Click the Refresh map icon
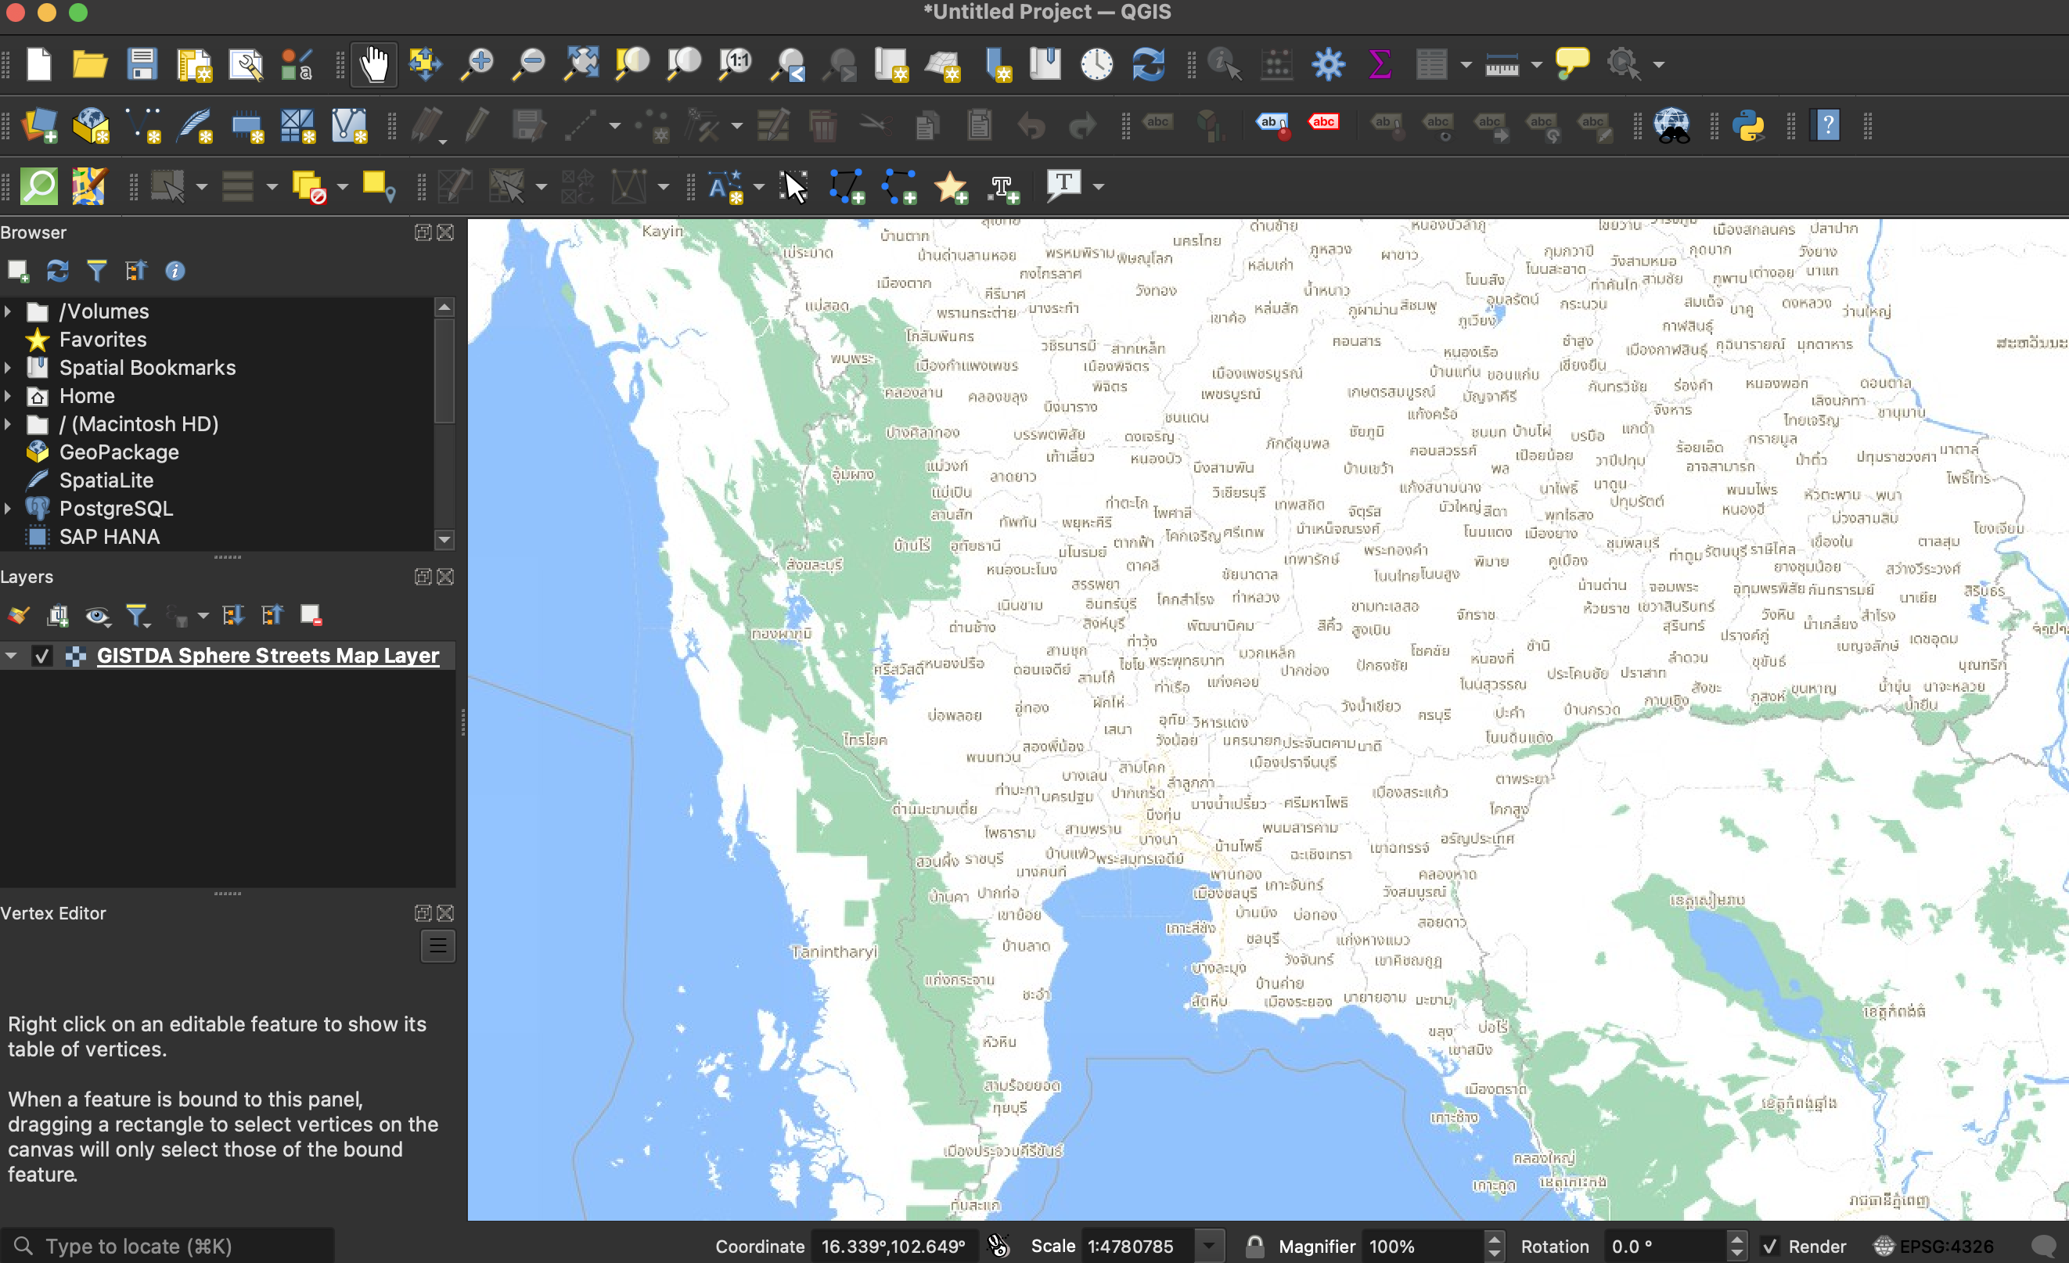The width and height of the screenshot is (2069, 1263). pyautogui.click(x=1148, y=64)
